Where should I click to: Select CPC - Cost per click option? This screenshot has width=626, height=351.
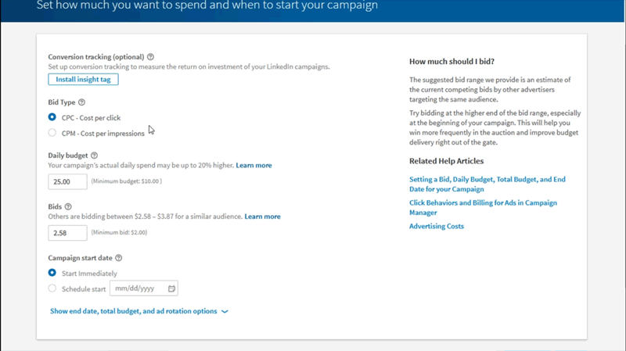[x=52, y=117]
